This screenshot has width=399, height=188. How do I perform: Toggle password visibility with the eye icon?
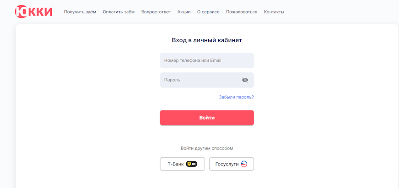[245, 80]
